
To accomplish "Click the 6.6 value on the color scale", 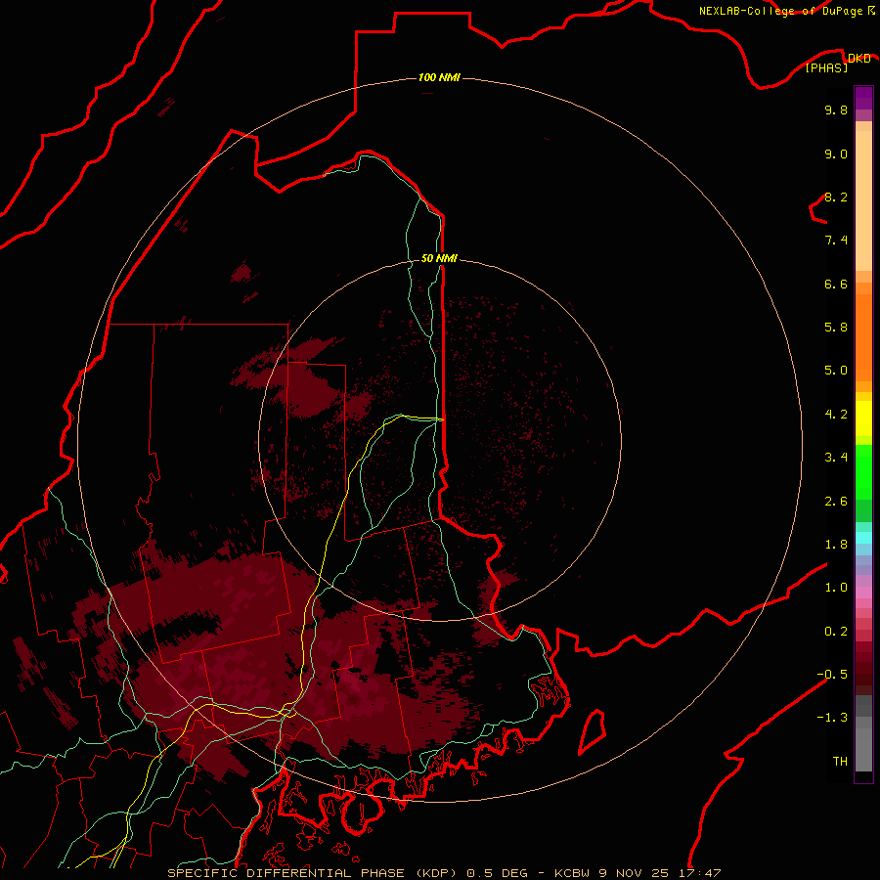I will (x=836, y=284).
